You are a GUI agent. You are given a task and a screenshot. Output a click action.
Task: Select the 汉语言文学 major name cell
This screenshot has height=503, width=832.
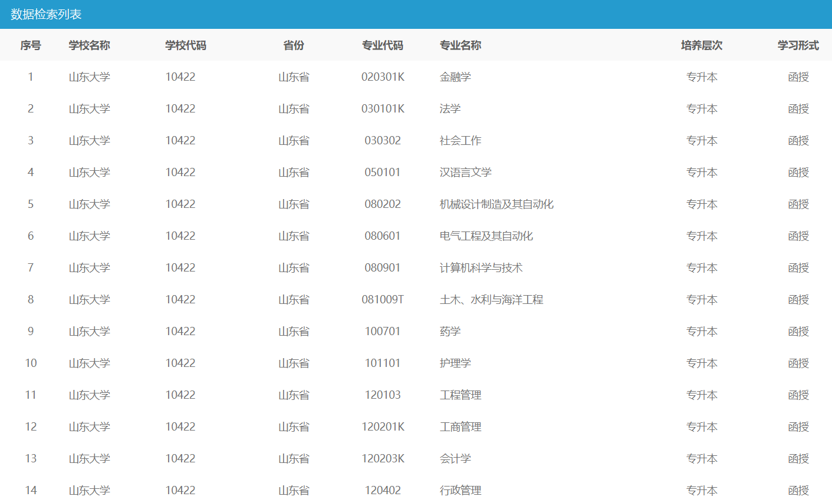(466, 173)
